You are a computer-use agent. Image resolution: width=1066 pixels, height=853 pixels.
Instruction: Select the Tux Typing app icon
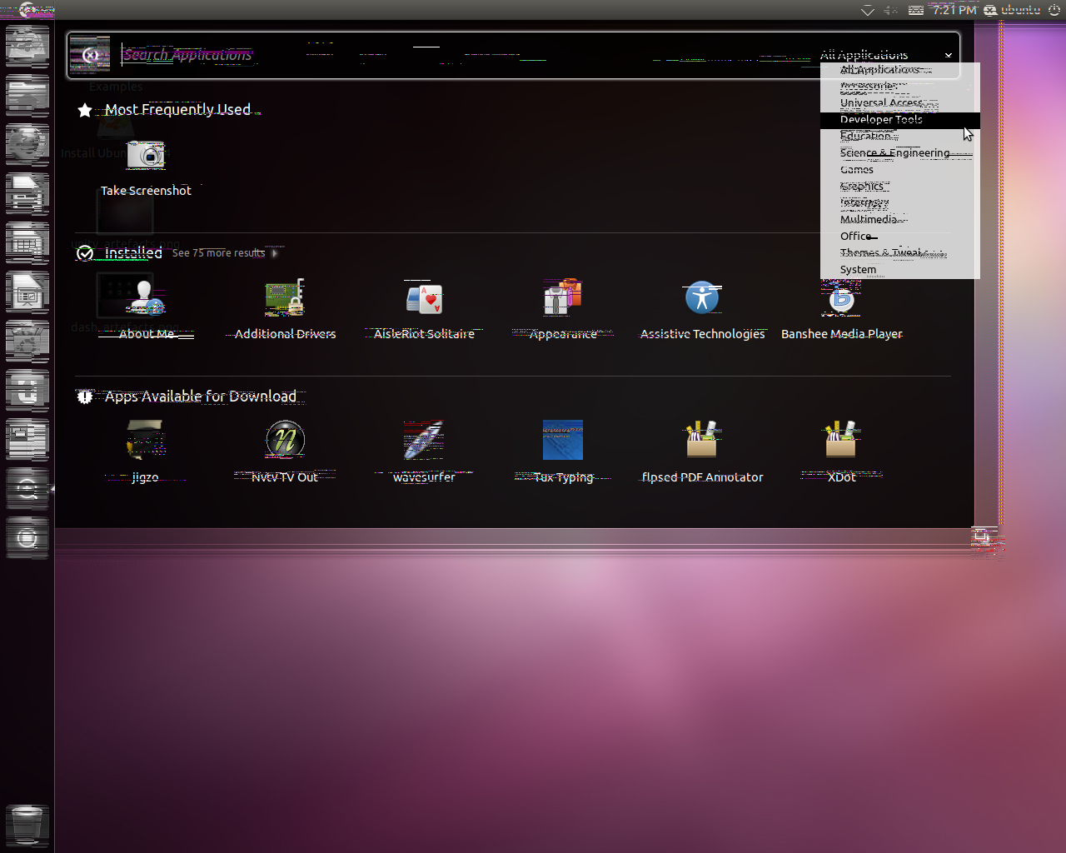click(563, 441)
